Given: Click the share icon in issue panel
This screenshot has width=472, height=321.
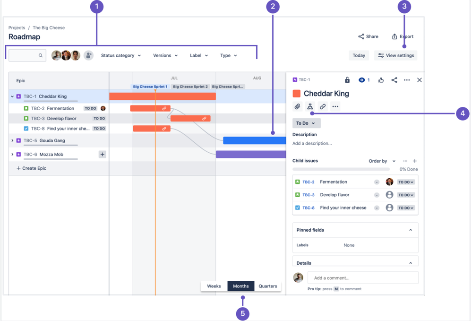Looking at the screenshot, I should point(394,80).
